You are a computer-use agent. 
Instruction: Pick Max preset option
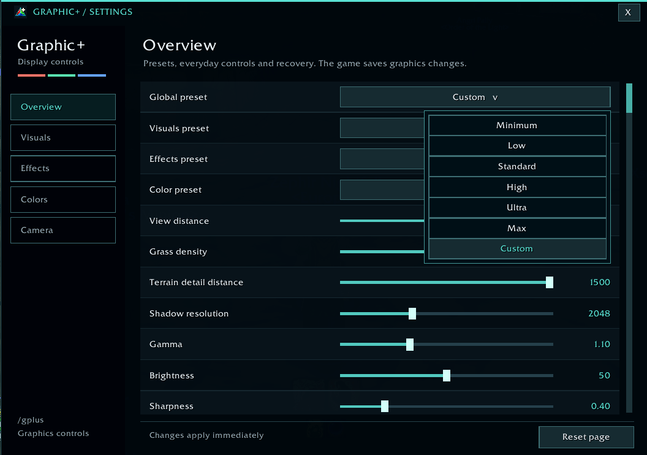coord(517,228)
